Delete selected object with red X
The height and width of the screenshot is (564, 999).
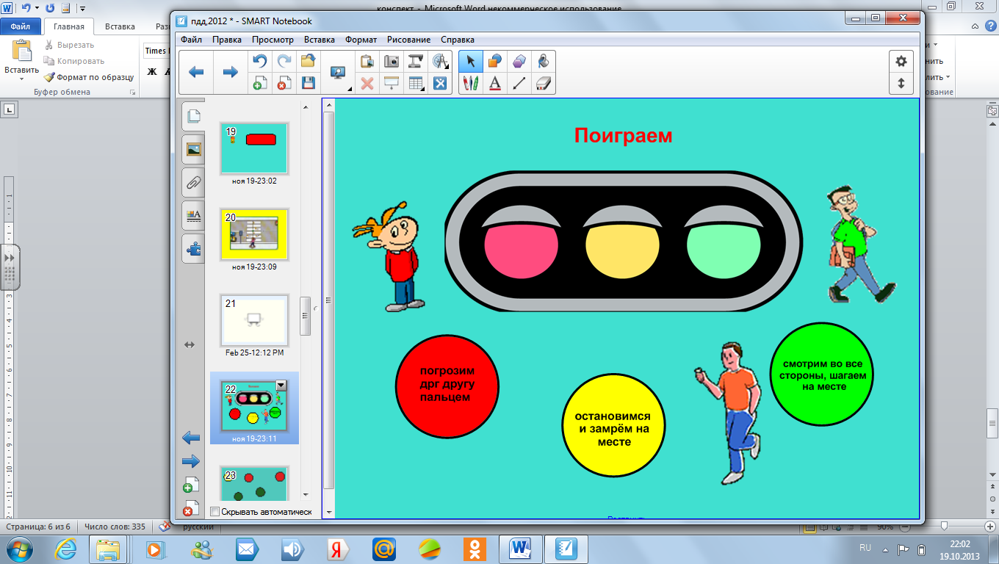pos(367,83)
